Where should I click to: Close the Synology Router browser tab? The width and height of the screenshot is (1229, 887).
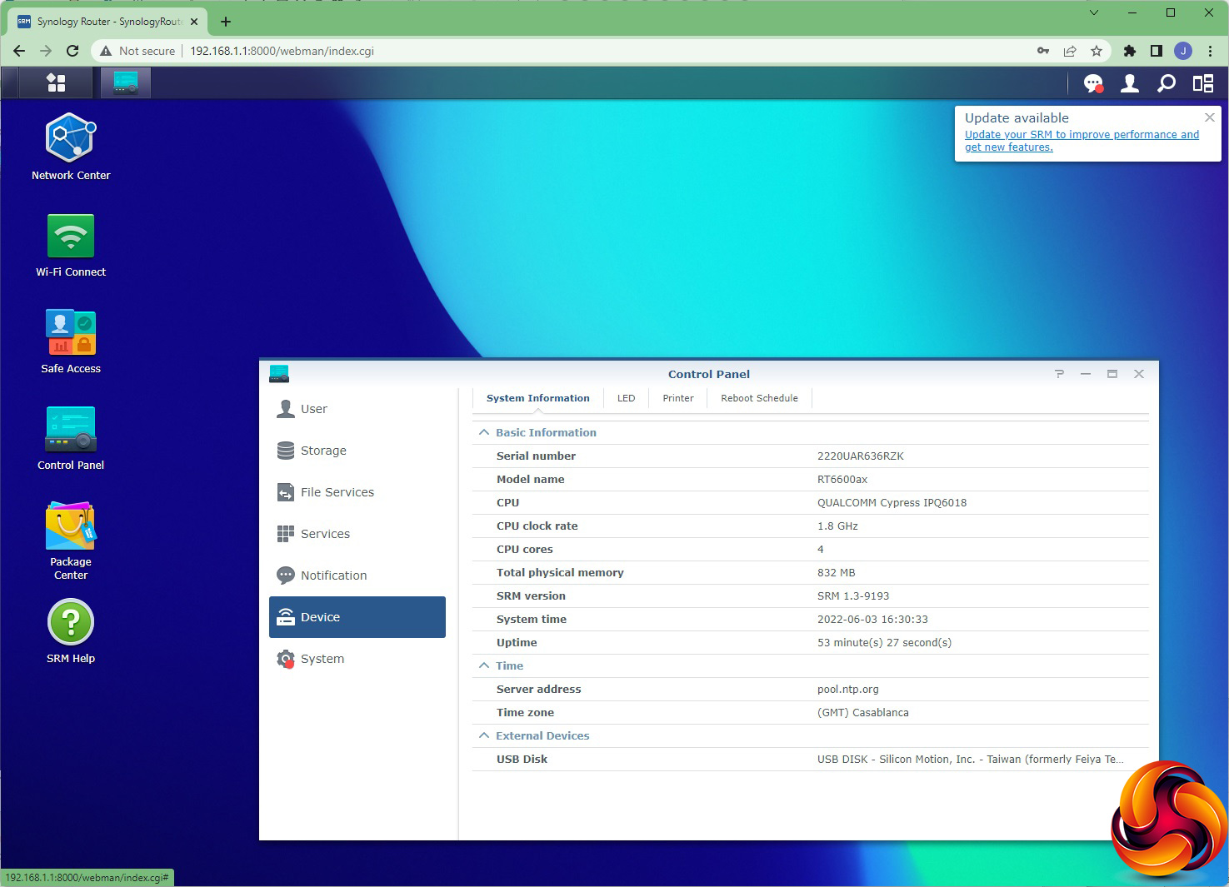coord(194,22)
